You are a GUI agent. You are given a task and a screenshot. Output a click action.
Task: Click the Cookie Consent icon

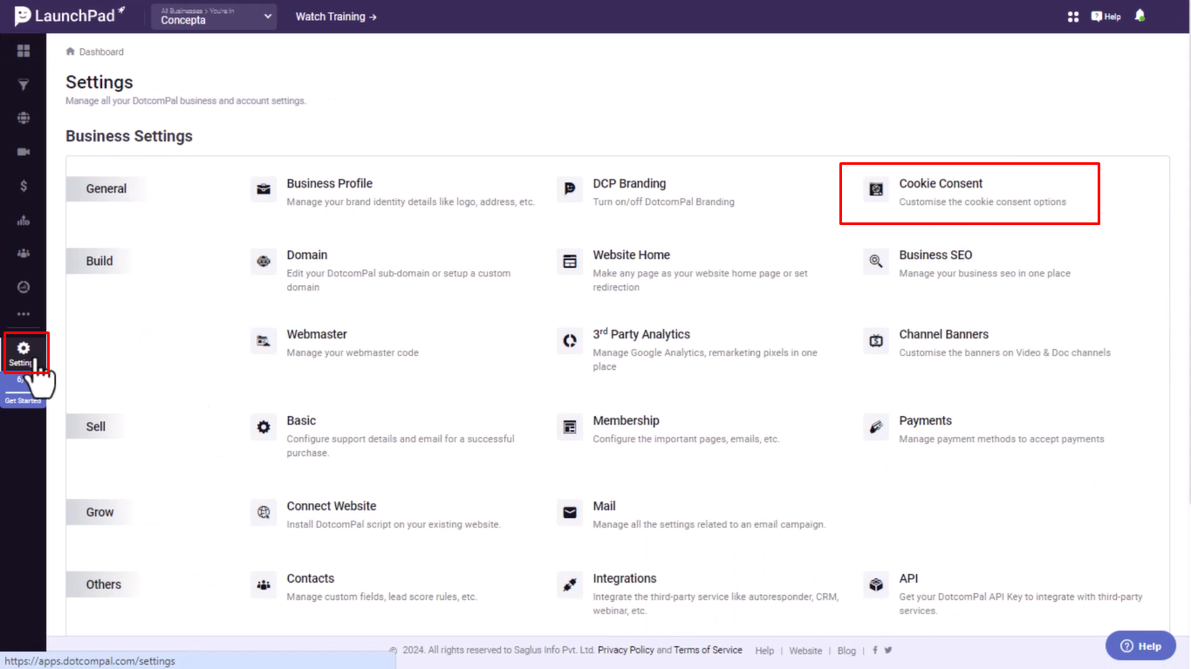876,189
